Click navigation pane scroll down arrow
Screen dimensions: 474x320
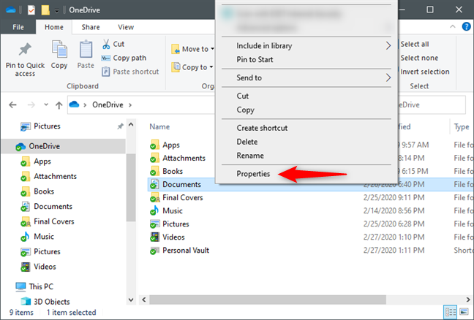(x=131, y=300)
